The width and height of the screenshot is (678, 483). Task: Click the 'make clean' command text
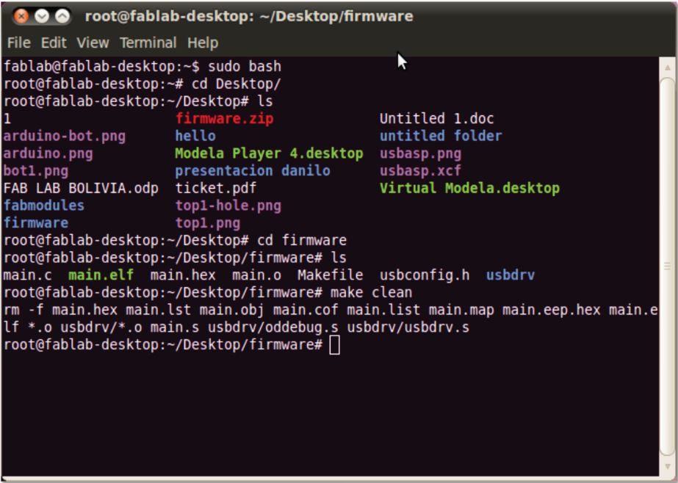[372, 292]
